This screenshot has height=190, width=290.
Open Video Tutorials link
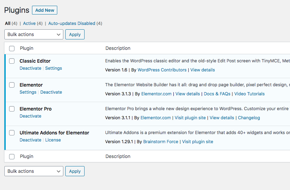pos(249,94)
